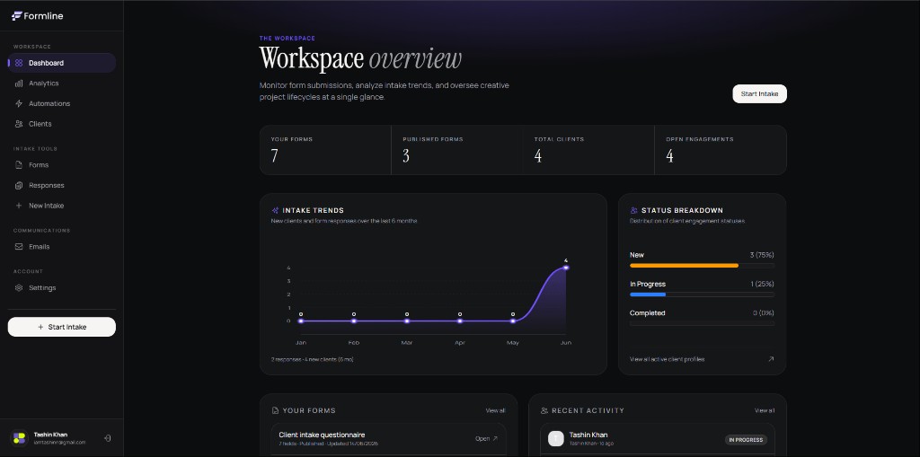Click the Emails envelope icon
The height and width of the screenshot is (457, 920).
pos(19,247)
